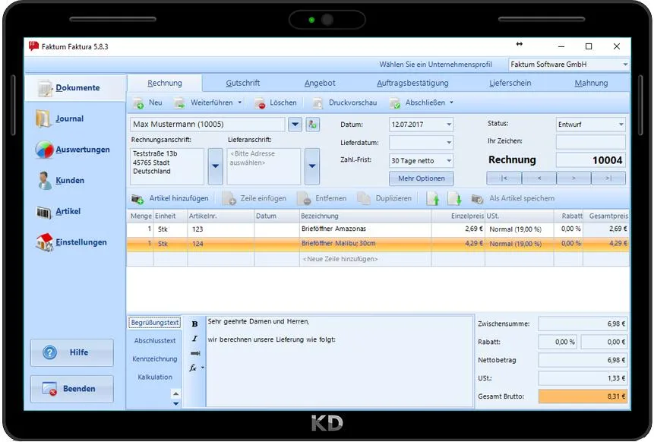The width and height of the screenshot is (654, 442).
Task: Go to the next invoice with >
Action: click(x=573, y=178)
